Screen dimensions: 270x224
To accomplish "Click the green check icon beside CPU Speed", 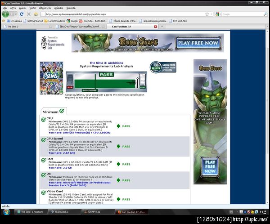I will [44, 139].
